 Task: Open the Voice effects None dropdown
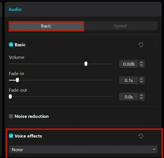click(x=83, y=150)
